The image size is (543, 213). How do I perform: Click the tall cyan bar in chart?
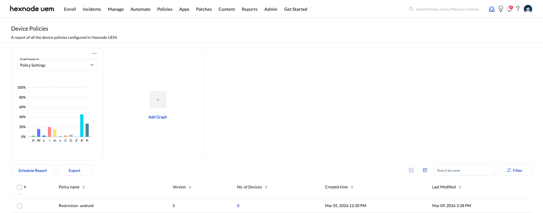[82, 125]
